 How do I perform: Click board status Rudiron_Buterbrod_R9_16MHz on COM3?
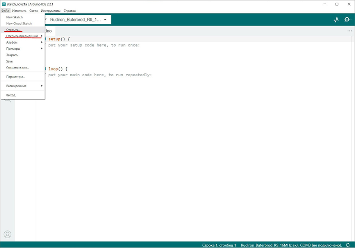(291, 245)
